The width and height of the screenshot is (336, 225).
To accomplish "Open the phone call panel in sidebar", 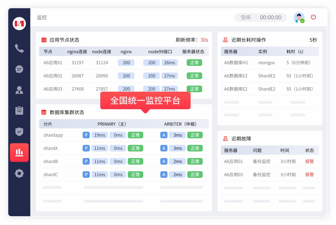I will click(x=19, y=48).
